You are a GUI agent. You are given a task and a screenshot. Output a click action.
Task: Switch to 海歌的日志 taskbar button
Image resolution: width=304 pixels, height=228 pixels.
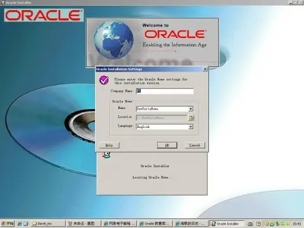click(x=191, y=224)
